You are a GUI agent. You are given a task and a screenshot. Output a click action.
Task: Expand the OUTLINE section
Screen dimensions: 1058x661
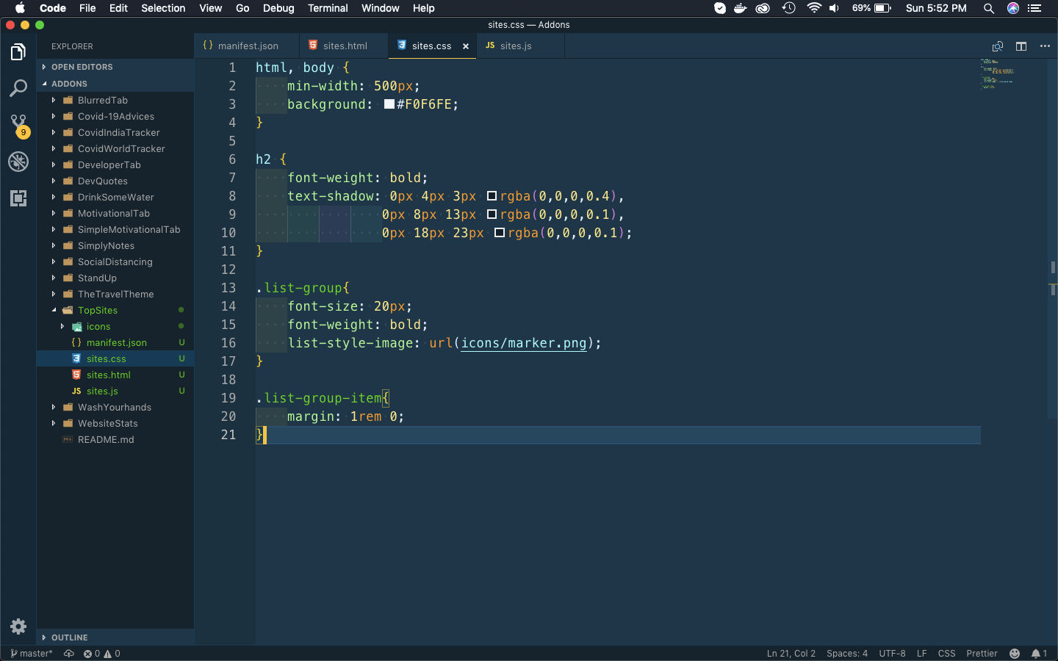tap(115, 637)
